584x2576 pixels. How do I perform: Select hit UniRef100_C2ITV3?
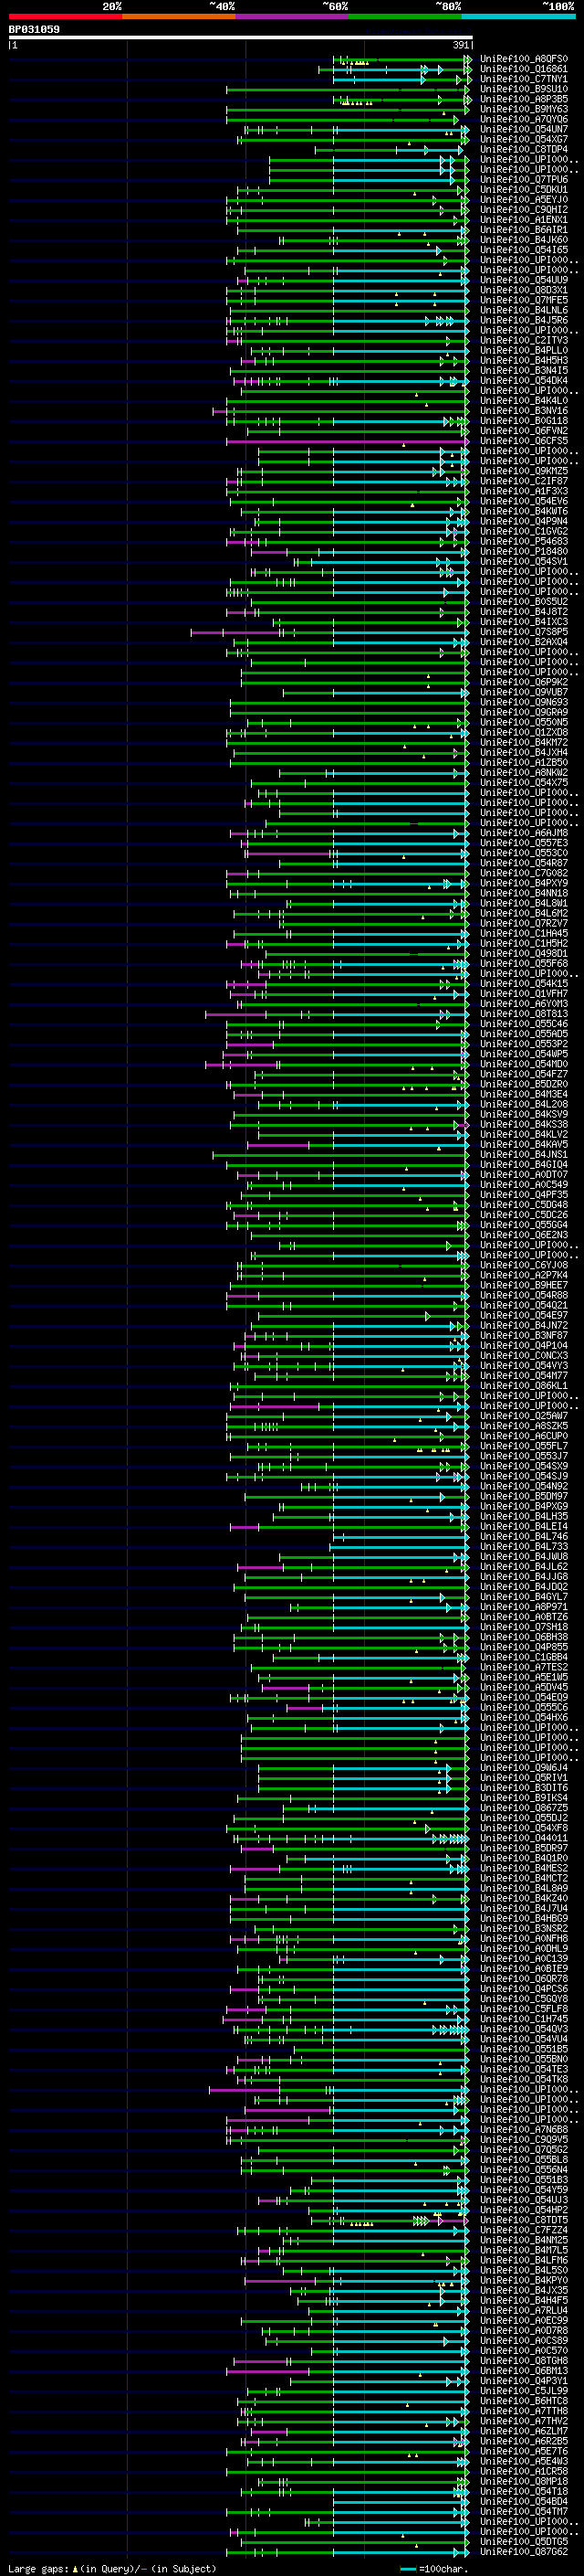pos(524,341)
